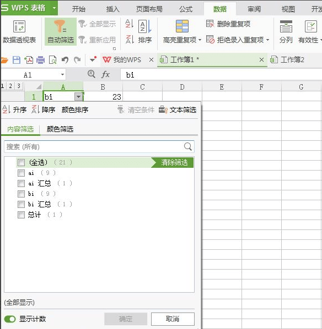The width and height of the screenshot is (322, 329).
Task: Click the remove duplicates (删除重复项) icon
Action: click(210, 24)
